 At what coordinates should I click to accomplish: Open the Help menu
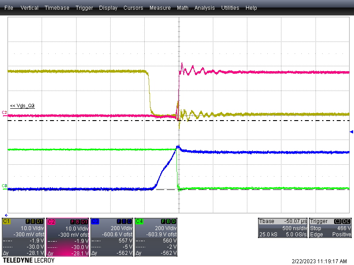251,8
